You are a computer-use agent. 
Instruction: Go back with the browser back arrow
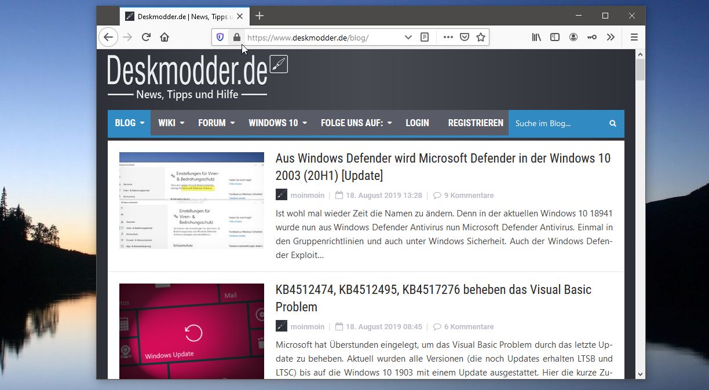click(x=108, y=37)
